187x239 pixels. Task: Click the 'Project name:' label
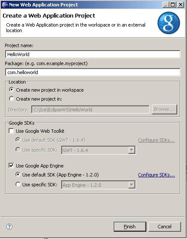[x=19, y=45]
